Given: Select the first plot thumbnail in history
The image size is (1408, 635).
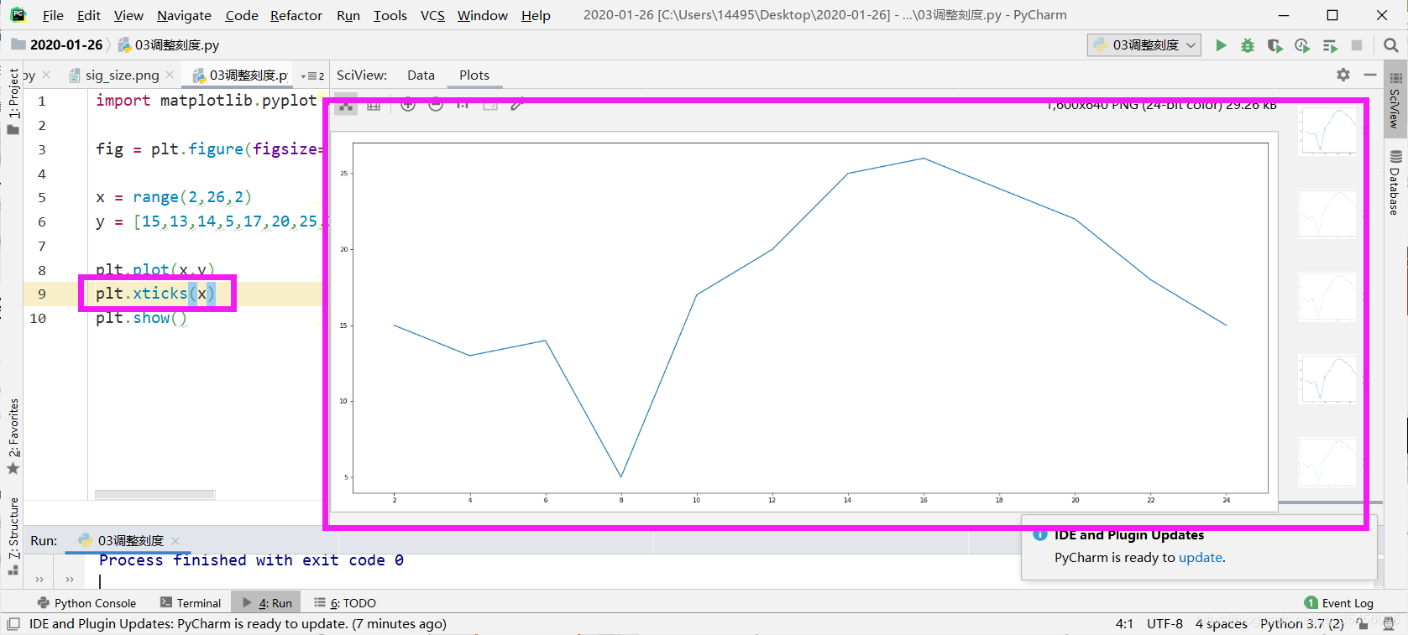Looking at the screenshot, I should point(1327,131).
